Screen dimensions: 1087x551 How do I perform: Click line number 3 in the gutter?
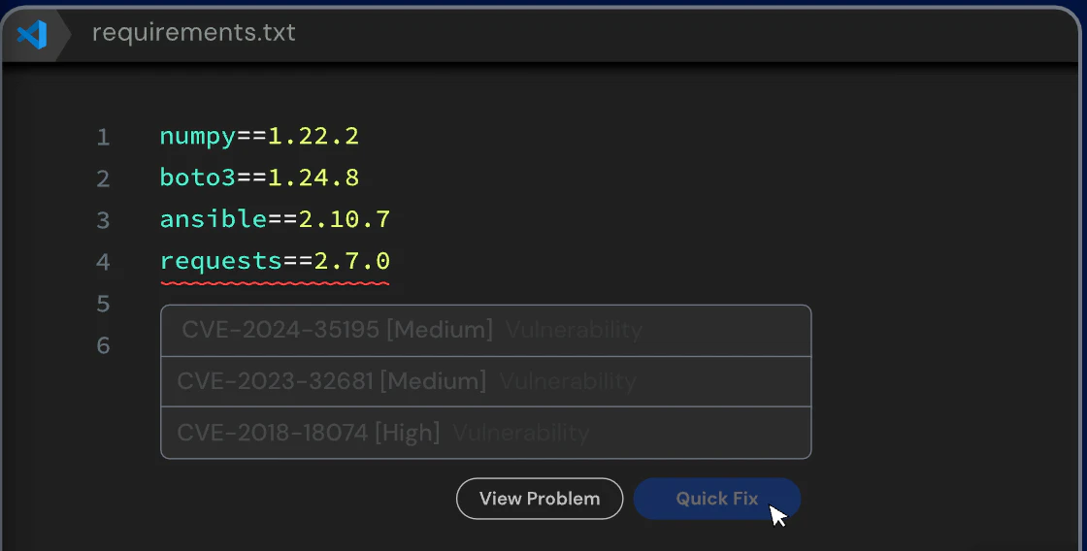pos(103,220)
